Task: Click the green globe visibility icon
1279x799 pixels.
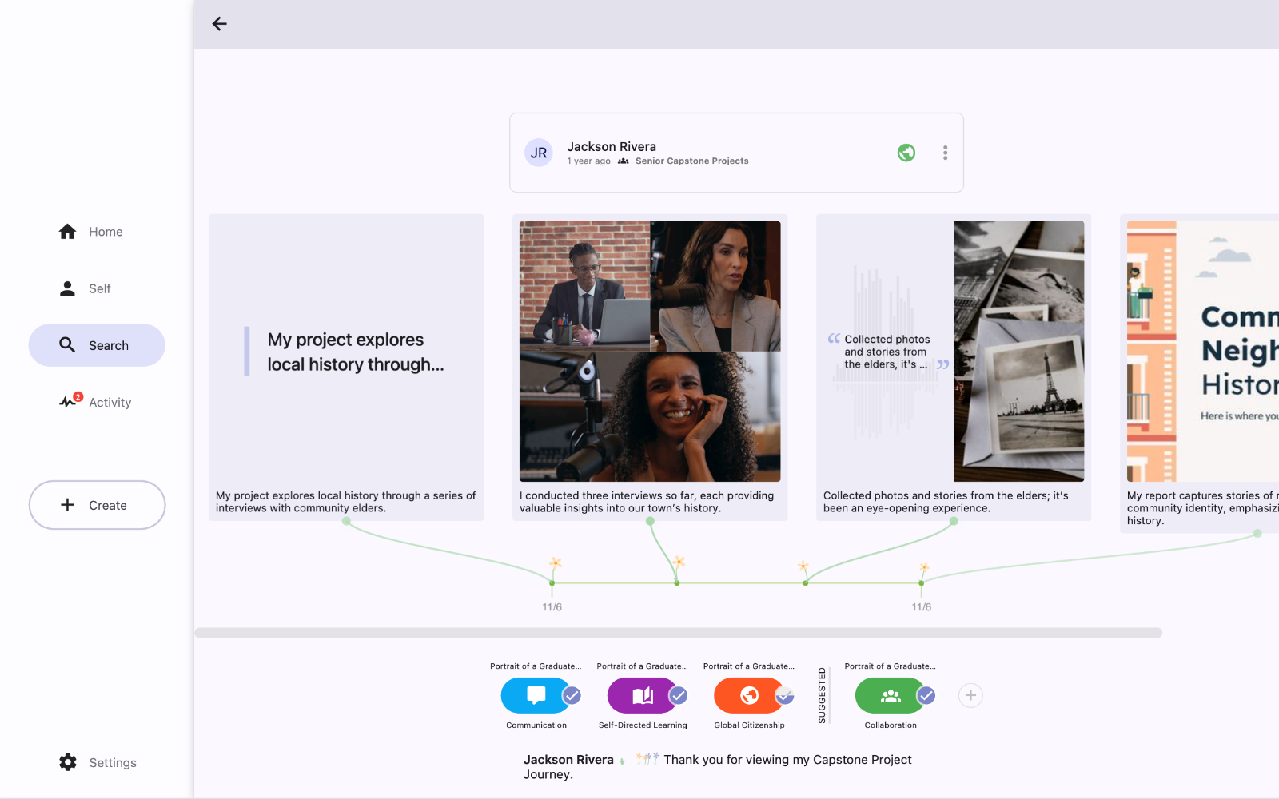Action: [x=906, y=153]
